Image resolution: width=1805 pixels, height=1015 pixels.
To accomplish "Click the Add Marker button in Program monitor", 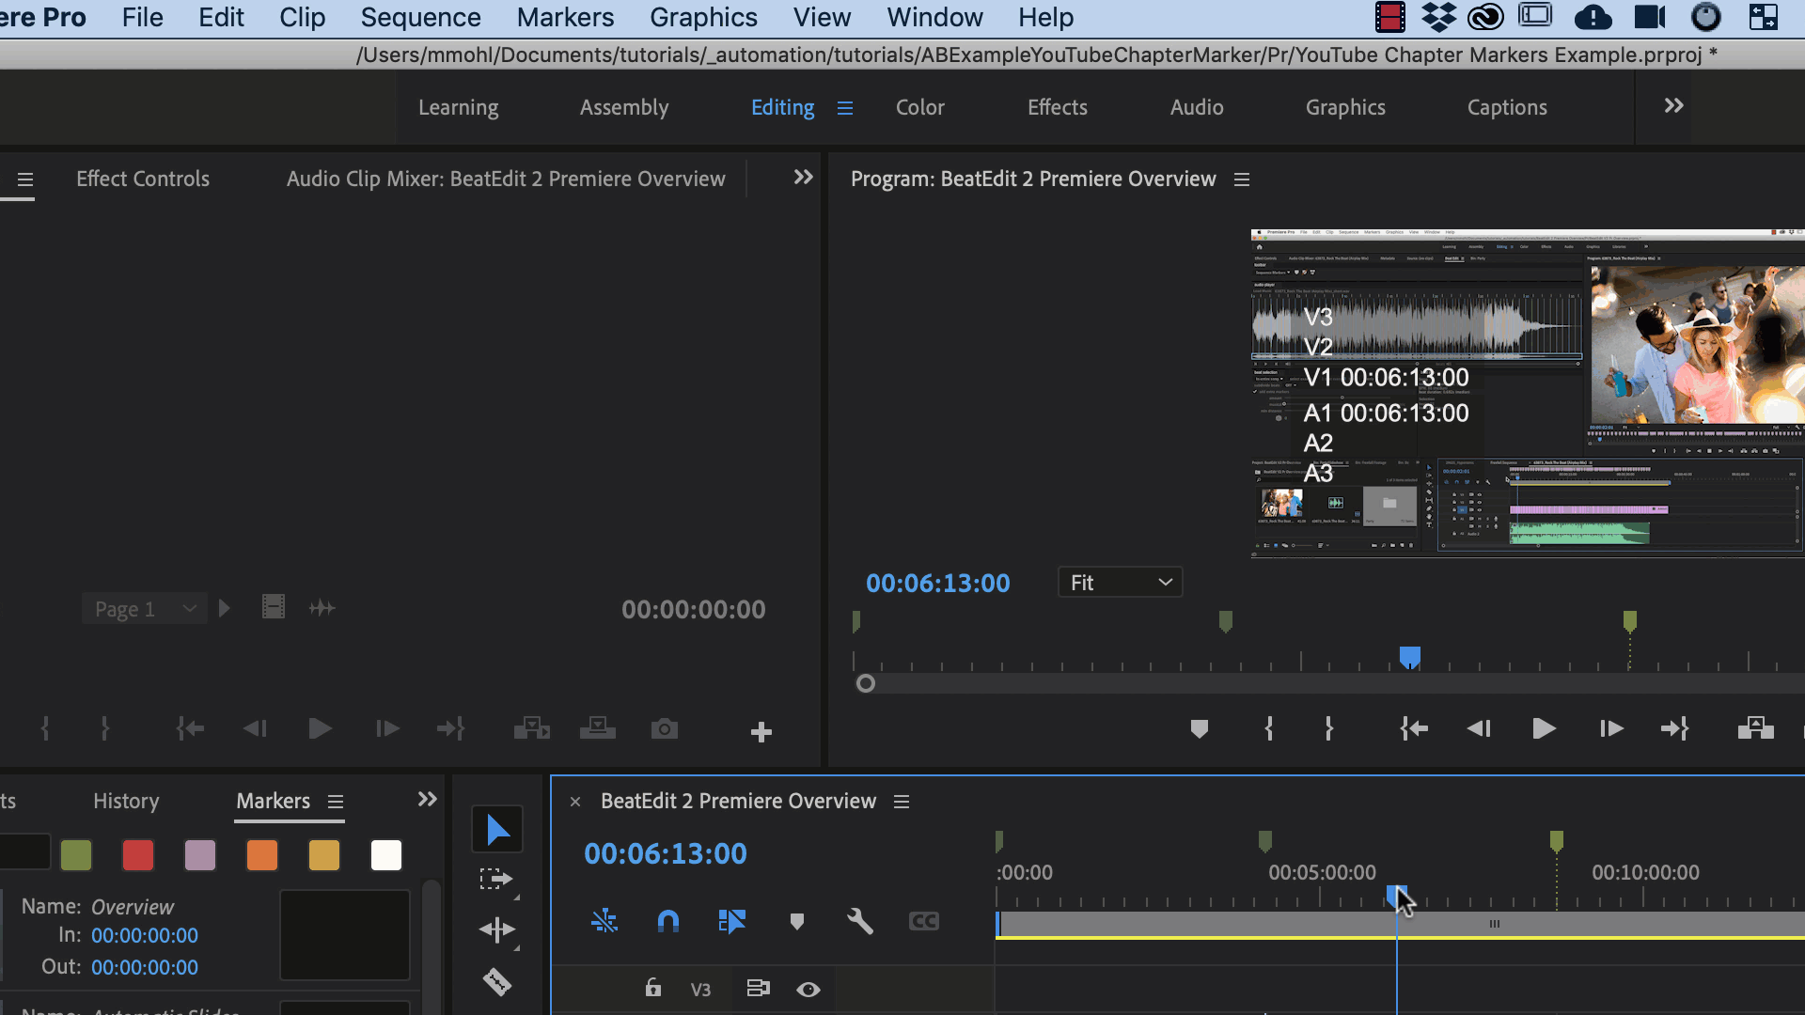I will (1199, 728).
